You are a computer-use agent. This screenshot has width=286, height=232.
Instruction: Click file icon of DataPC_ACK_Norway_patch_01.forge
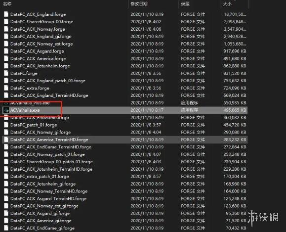[x=6, y=154]
